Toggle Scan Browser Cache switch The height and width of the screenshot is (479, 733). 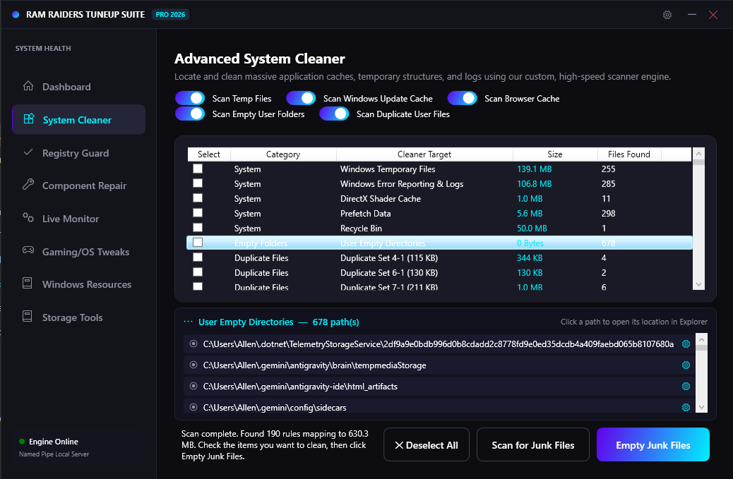(x=463, y=98)
